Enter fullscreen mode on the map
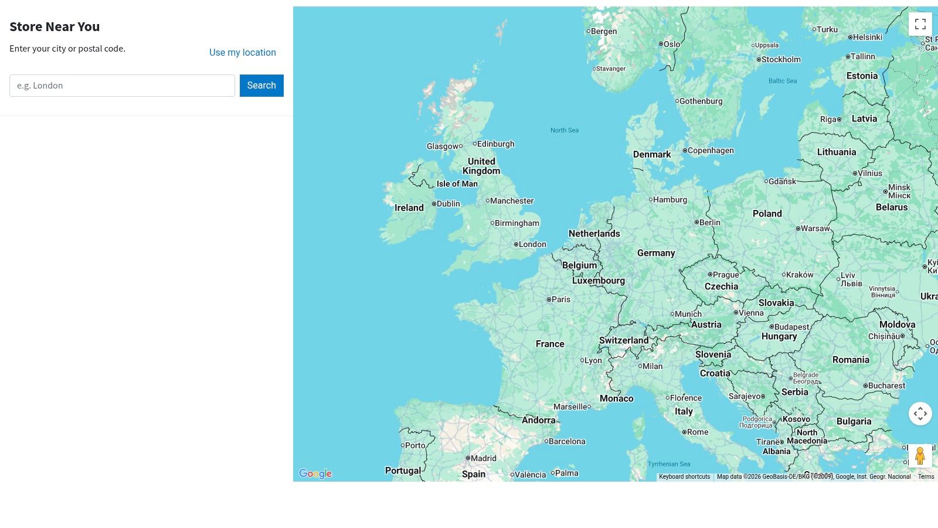Screen dimensions: 938x528 [920, 24]
